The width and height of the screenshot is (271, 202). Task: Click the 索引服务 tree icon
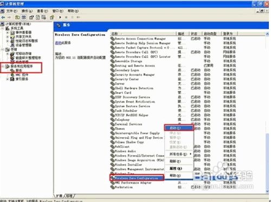[x=12, y=79]
